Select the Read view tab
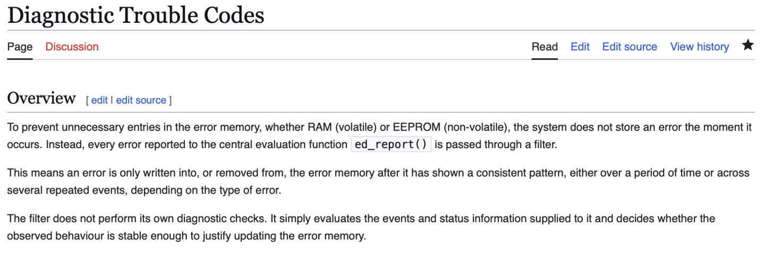The image size is (765, 260). 545,47
